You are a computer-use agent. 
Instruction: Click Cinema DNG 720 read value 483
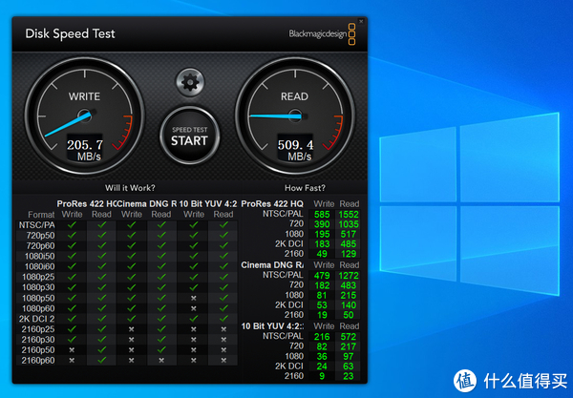pos(349,285)
